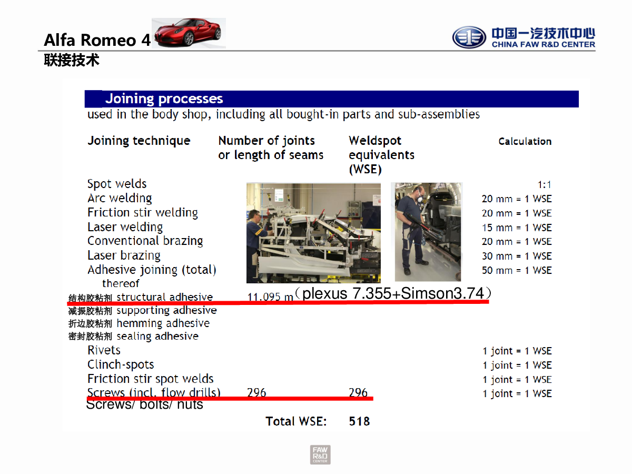
Task: Click the hemming adhesive row label
Action: (x=163, y=323)
